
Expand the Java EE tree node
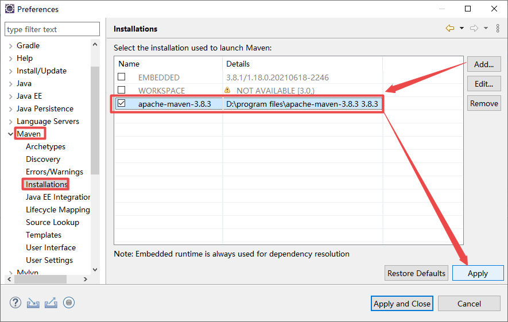(11, 96)
